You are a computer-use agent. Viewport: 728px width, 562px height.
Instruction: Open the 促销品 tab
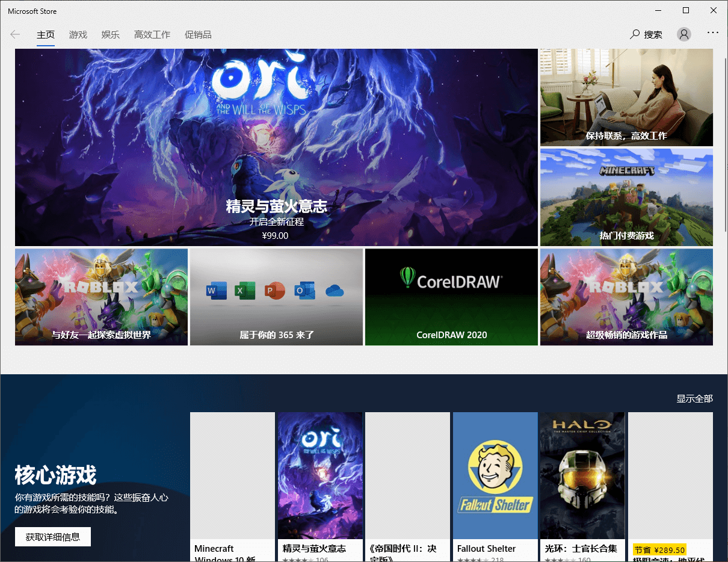(x=198, y=35)
